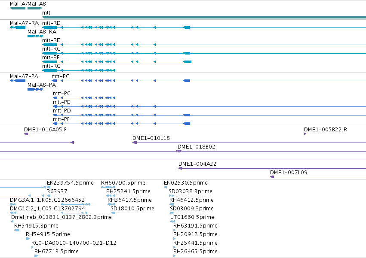The width and height of the screenshot is (366, 258).
Task: Click the DME1-010L18 clone label
Action: [151, 138]
